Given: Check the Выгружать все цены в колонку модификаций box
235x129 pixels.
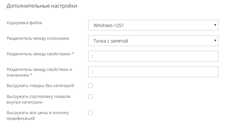Looking at the screenshot, I should [x=91, y=113].
